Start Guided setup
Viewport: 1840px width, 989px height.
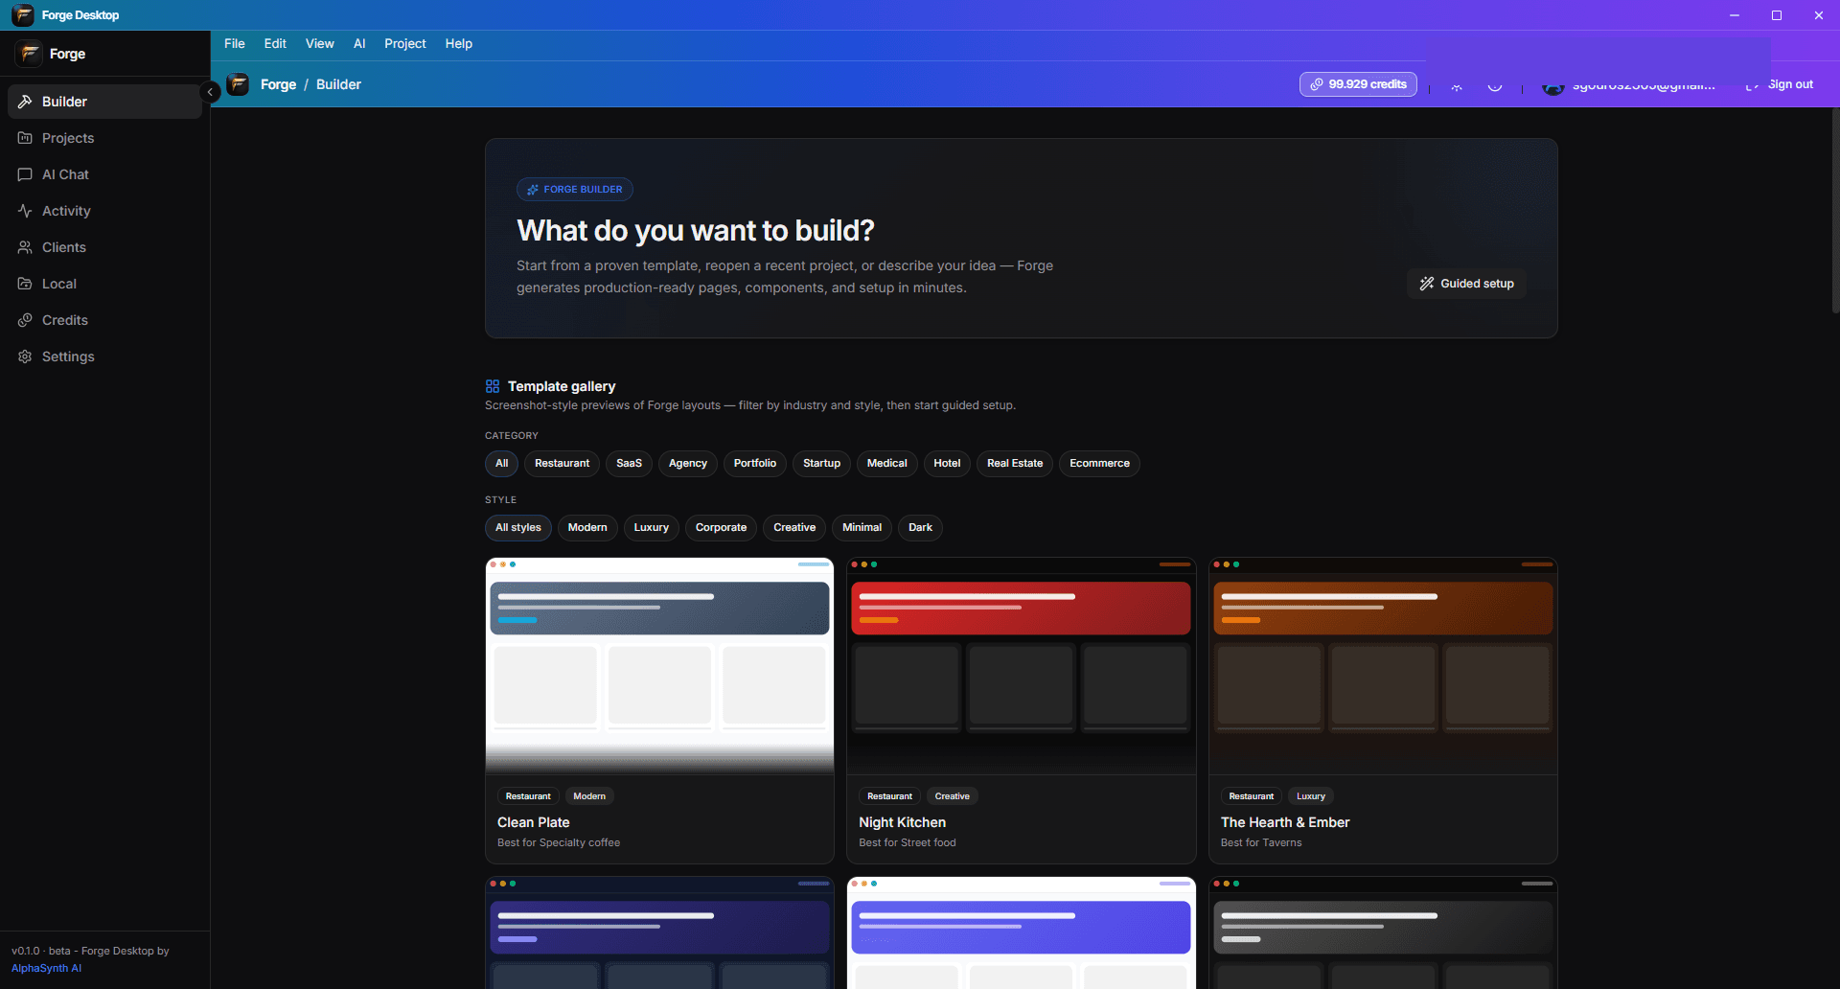click(1467, 284)
